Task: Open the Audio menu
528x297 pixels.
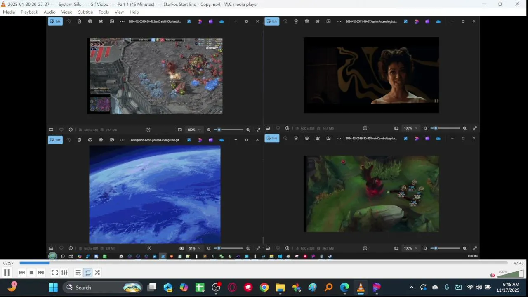Action: (49, 12)
